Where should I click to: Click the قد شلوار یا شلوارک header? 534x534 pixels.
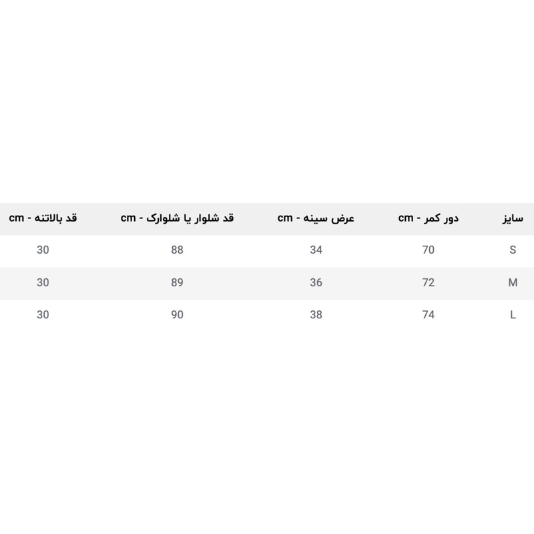(x=177, y=218)
